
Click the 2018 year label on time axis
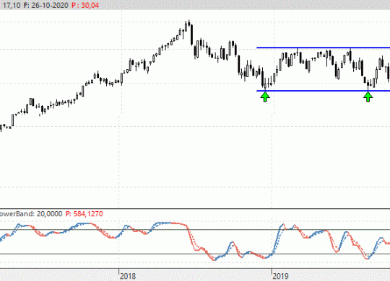tap(128, 276)
